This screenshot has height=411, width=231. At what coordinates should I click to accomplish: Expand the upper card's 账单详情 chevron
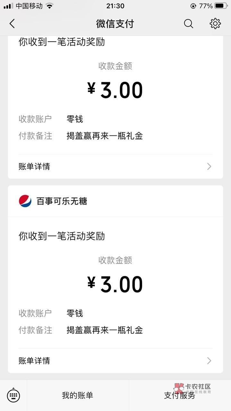pos(209,166)
